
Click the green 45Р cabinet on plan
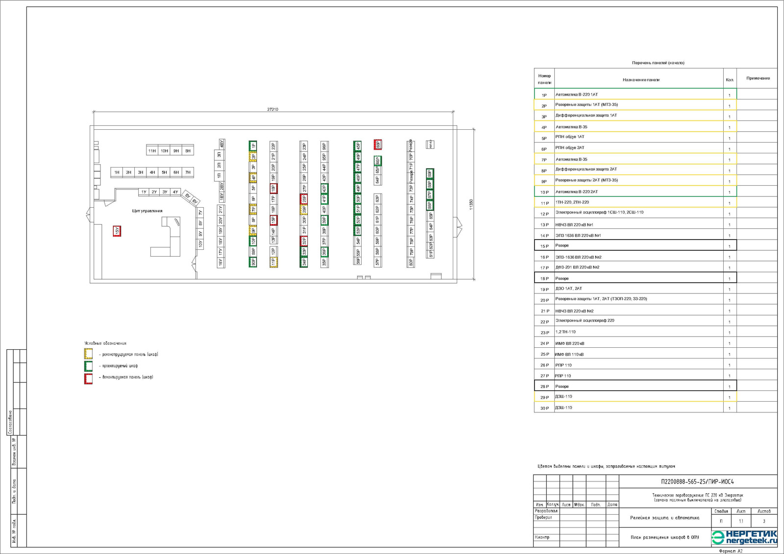[x=358, y=146]
